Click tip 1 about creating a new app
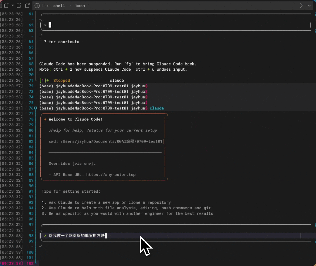This screenshot has width=316, height=266. 106,202
